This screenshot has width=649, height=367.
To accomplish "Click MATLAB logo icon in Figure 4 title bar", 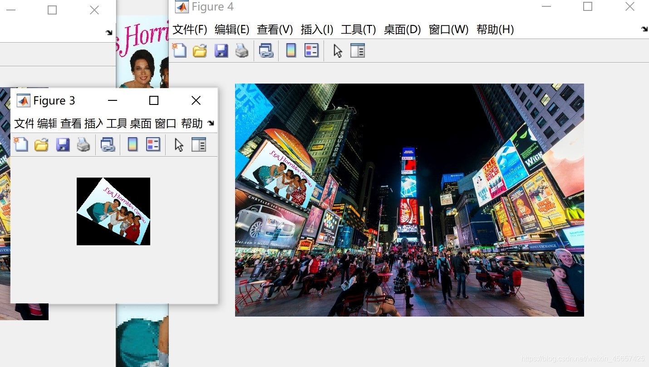I will (x=182, y=7).
